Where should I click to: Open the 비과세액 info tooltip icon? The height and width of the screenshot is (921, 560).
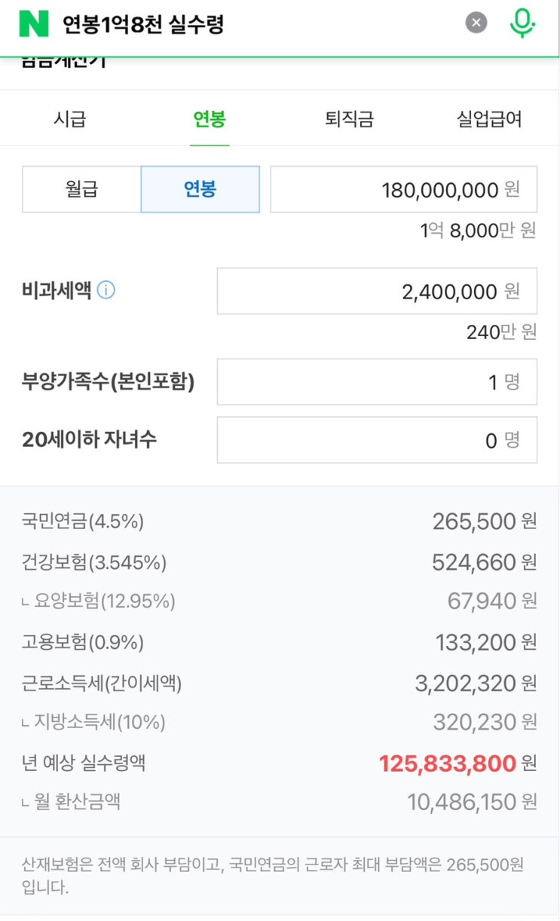[x=106, y=290]
